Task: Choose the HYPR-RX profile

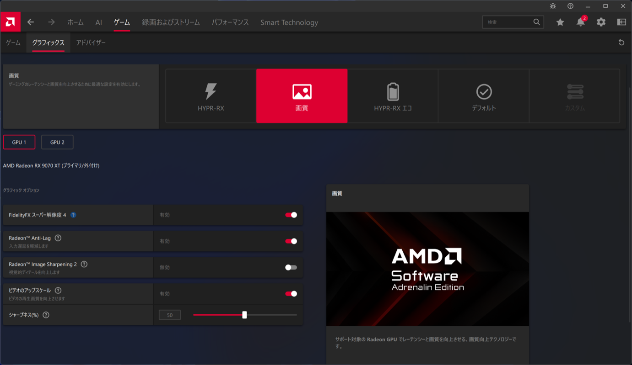Action: click(x=211, y=96)
